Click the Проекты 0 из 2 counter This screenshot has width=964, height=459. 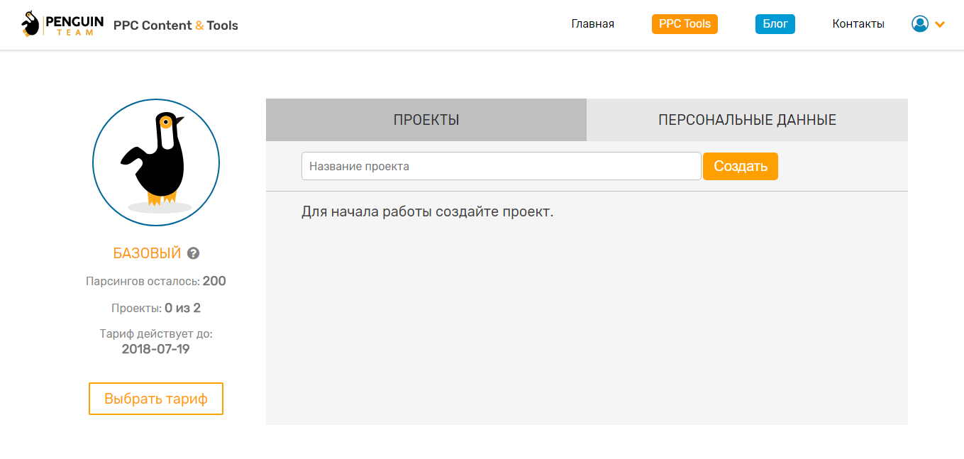pyautogui.click(x=155, y=307)
